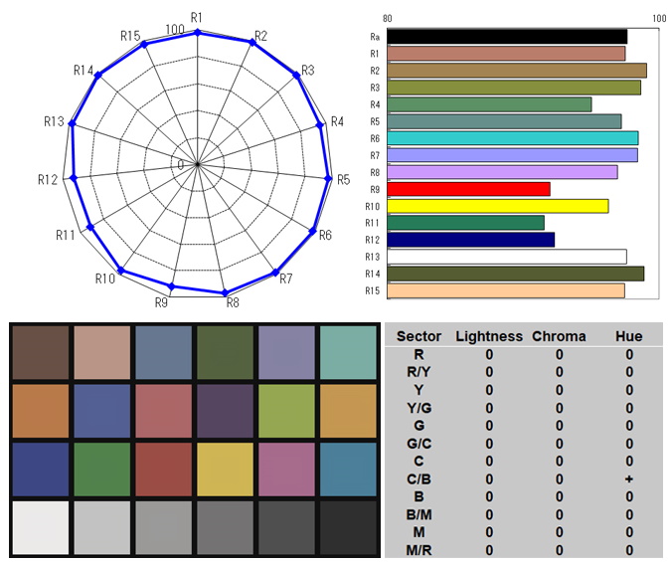
Task: Click the C/B sector row label
Action: pos(419,478)
